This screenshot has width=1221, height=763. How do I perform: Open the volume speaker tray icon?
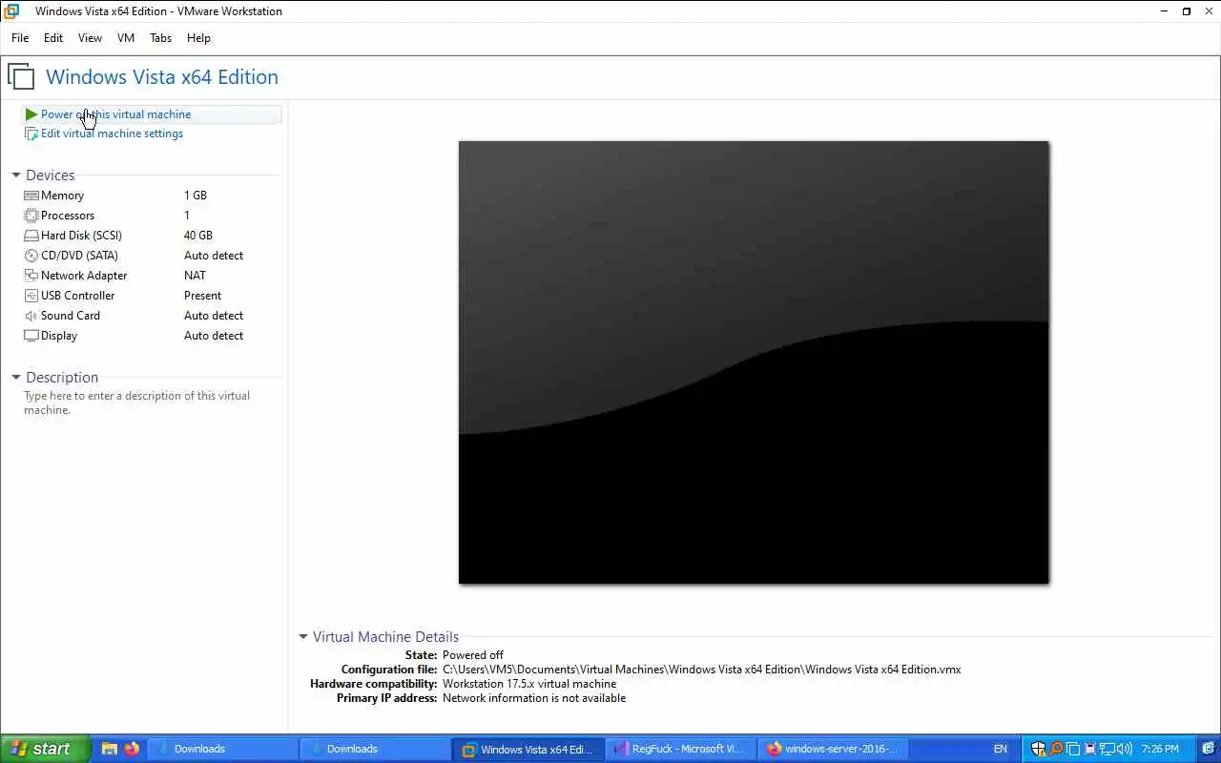point(1125,749)
